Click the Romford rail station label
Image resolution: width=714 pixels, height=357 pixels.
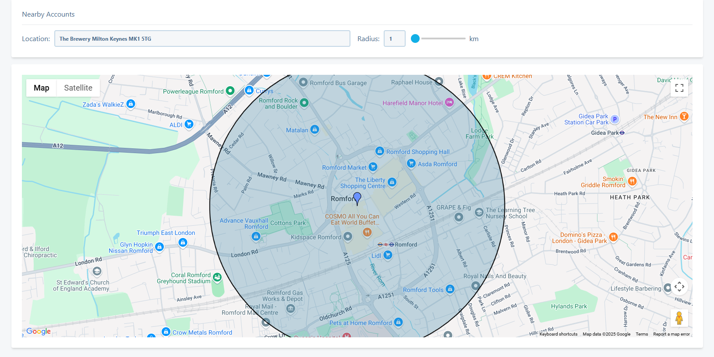[406, 245]
